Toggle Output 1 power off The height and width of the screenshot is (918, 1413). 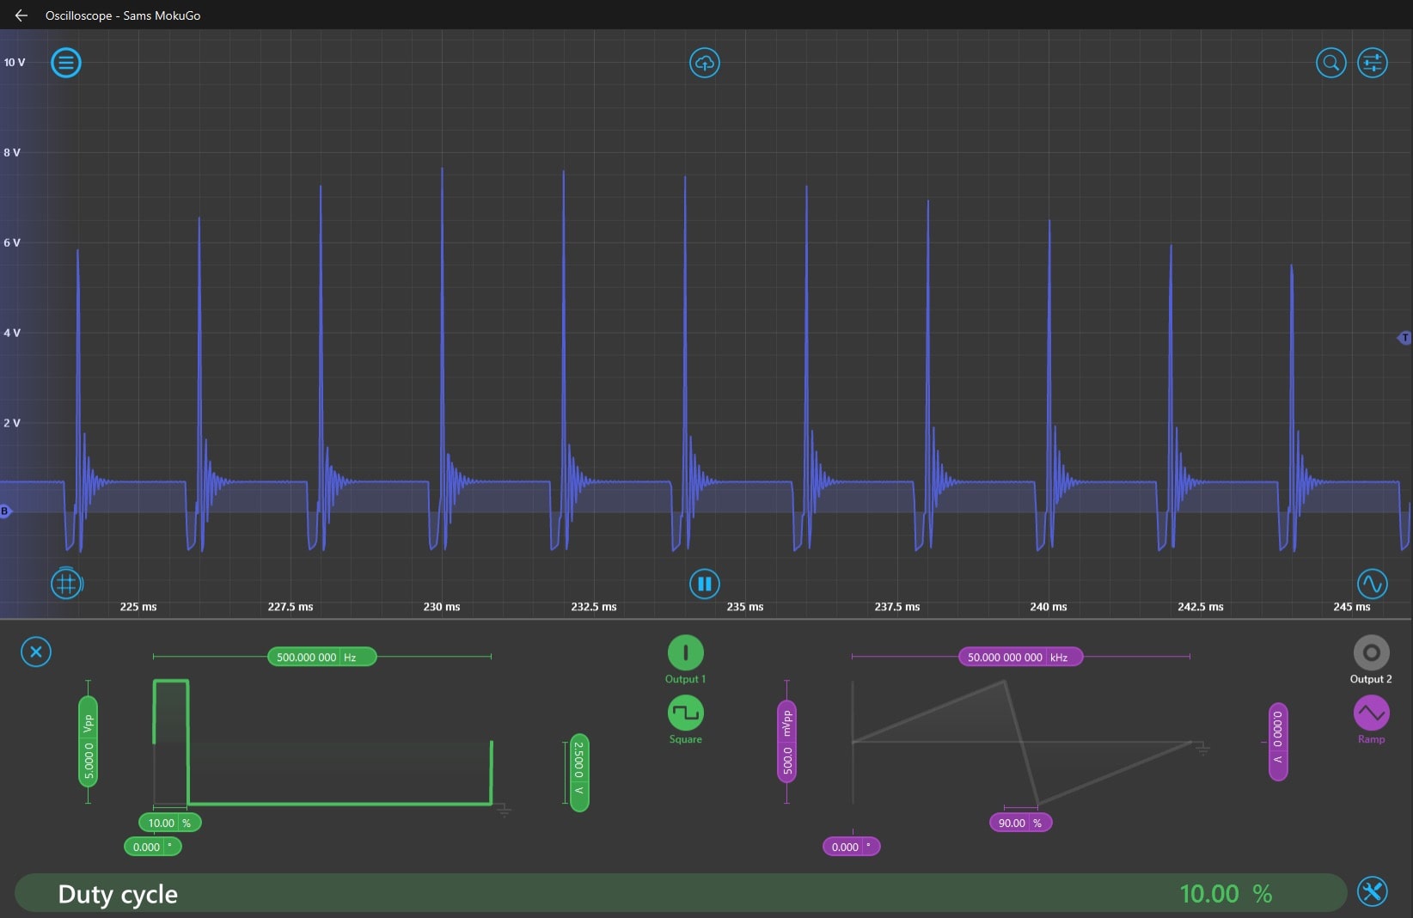tap(685, 652)
